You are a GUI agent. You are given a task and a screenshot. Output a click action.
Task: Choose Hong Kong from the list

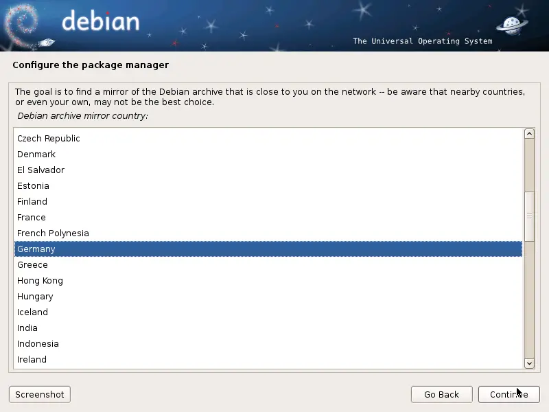click(x=40, y=281)
